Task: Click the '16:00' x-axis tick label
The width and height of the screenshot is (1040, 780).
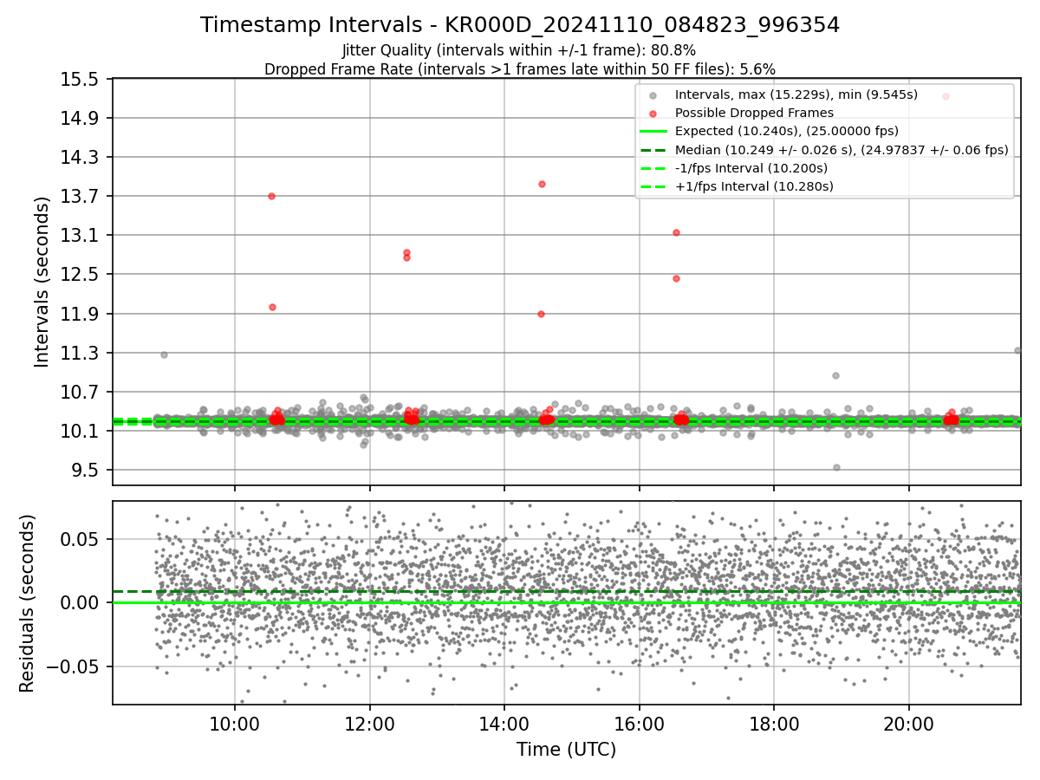Action: pyautogui.click(x=639, y=725)
